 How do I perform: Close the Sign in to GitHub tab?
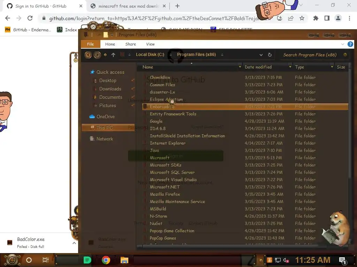(81, 6)
